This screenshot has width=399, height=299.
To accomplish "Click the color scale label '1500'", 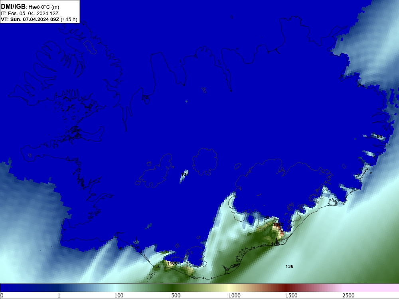I will [291, 295].
